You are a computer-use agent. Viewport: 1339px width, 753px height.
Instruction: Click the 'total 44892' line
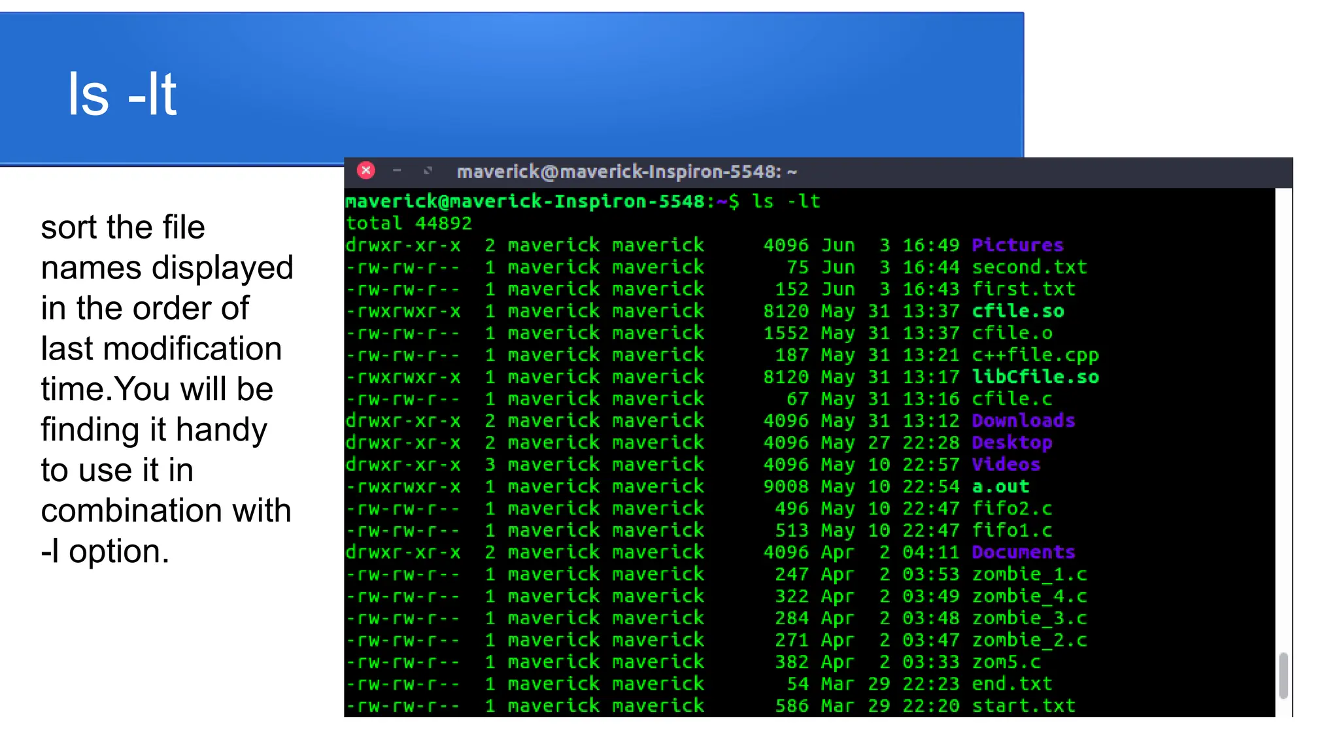tap(409, 224)
